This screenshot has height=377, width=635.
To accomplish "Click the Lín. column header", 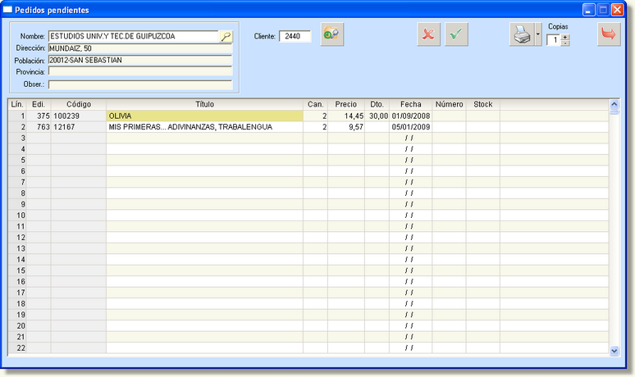I will coord(17,104).
